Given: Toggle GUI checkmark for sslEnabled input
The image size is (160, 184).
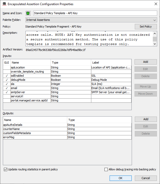Looking at the screenshot, I should click(x=6, y=76).
